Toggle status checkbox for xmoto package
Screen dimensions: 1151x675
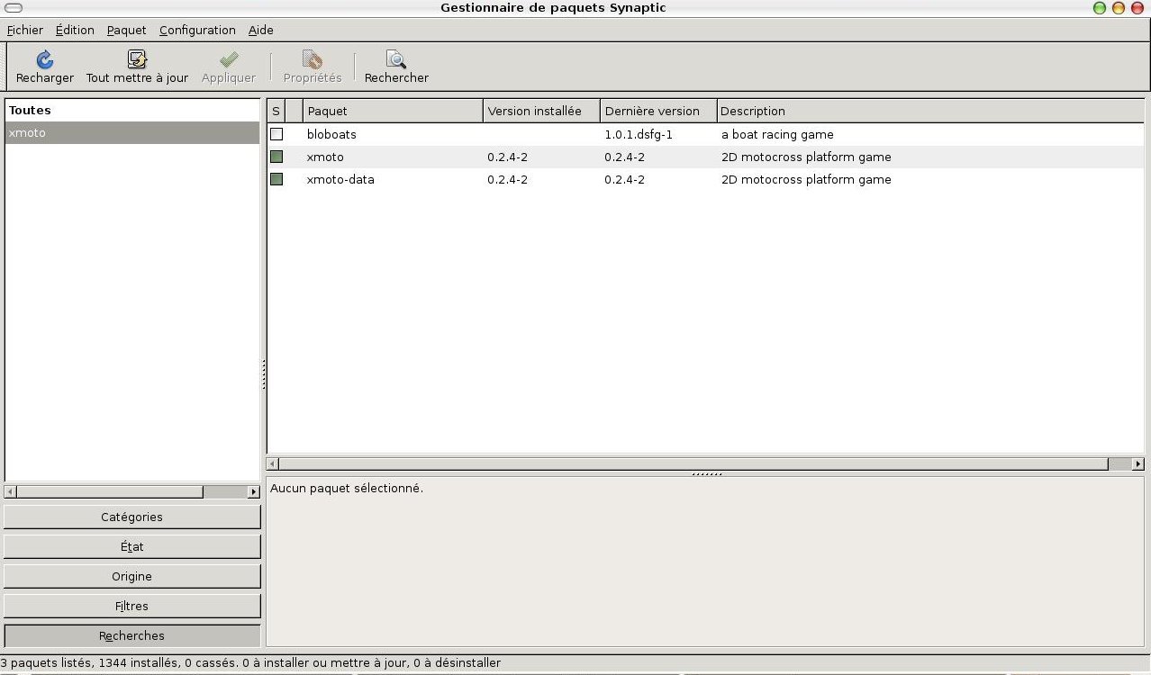276,157
